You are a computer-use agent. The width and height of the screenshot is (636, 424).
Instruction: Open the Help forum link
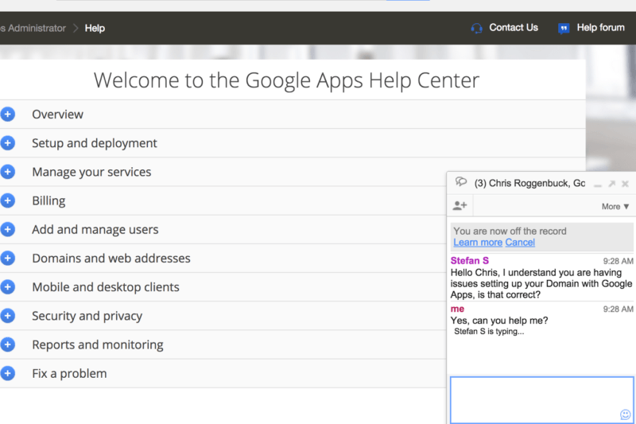pos(601,28)
